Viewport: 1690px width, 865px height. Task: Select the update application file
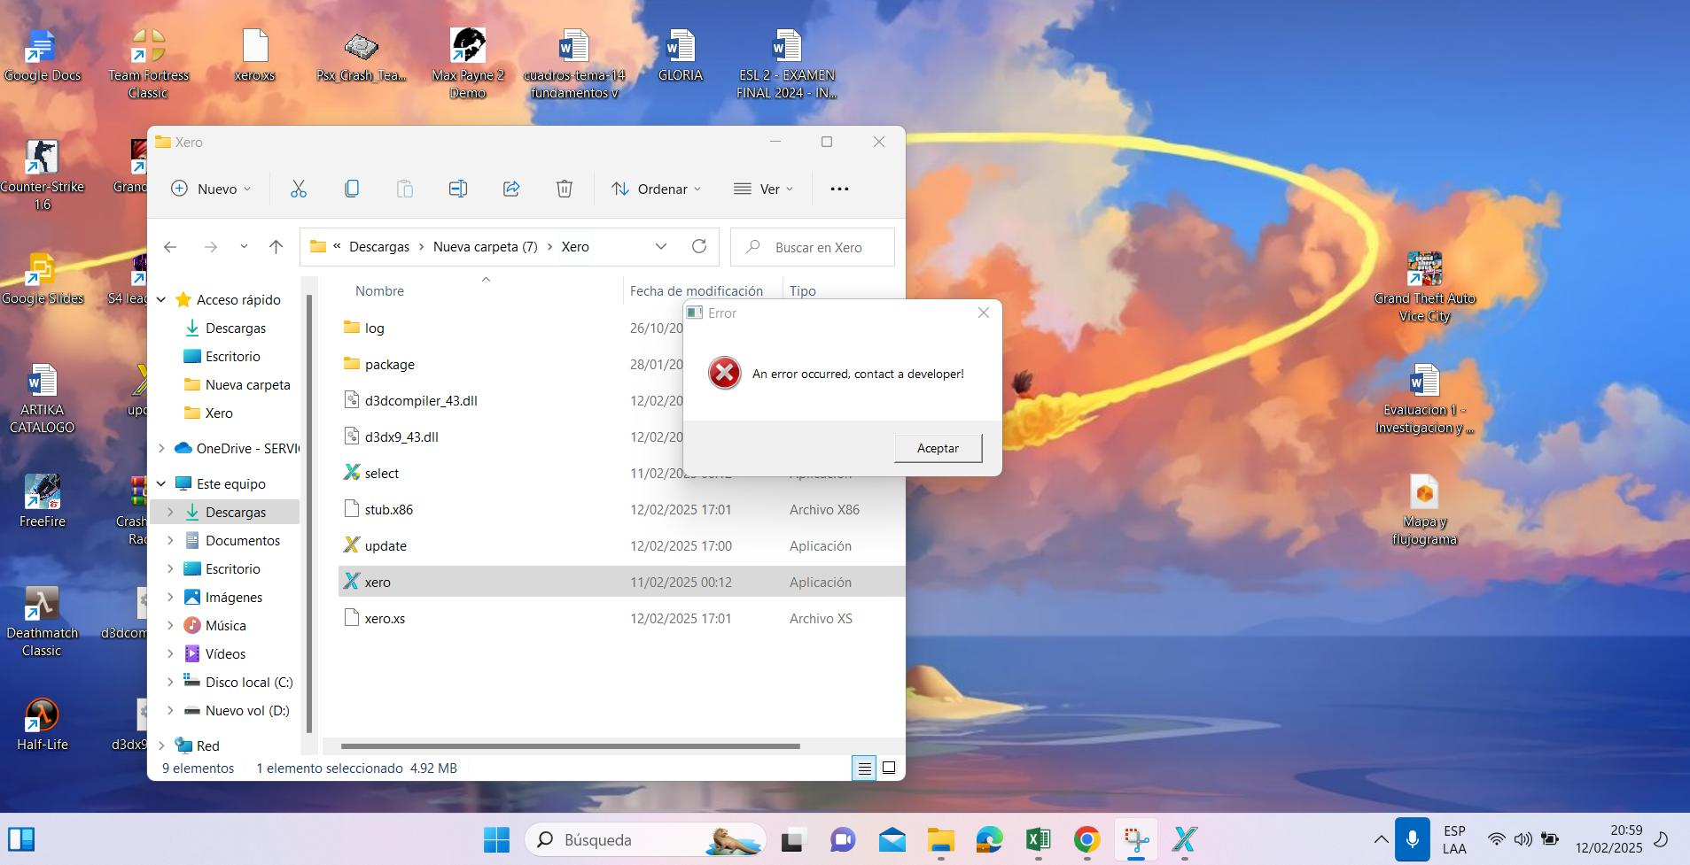click(x=386, y=546)
